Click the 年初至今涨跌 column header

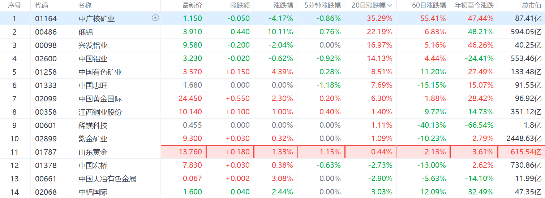474,5
